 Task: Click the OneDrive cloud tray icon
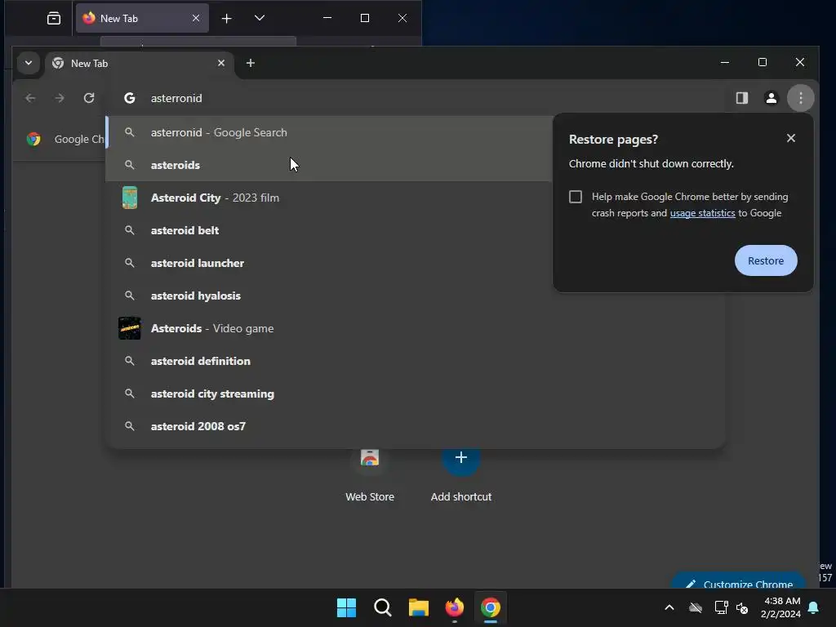pos(696,607)
